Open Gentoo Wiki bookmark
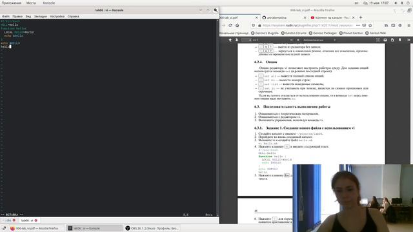This screenshot has height=232, width=413. pos(376,33)
